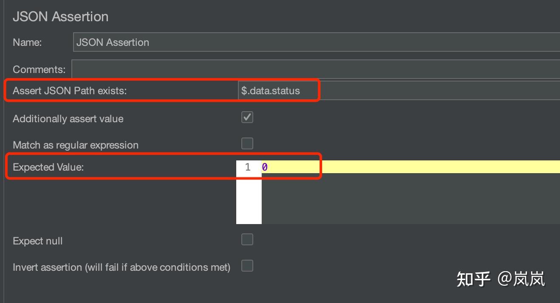This screenshot has width=560, height=303.
Task: Click the Match as regular expression label
Action: pos(76,145)
